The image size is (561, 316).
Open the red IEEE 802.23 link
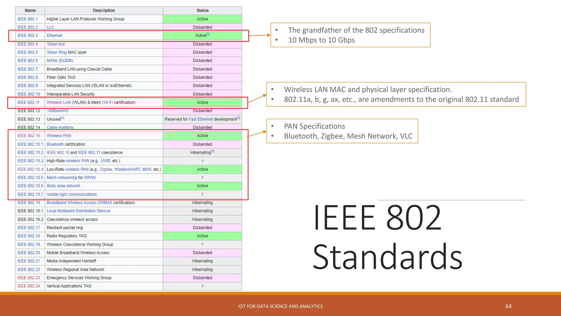click(28, 278)
